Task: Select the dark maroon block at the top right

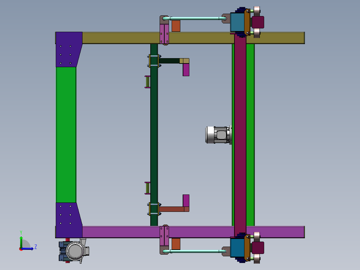Action: tap(258, 22)
